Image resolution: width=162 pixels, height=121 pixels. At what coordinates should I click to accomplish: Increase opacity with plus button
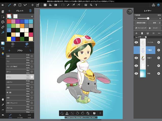click(160, 18)
